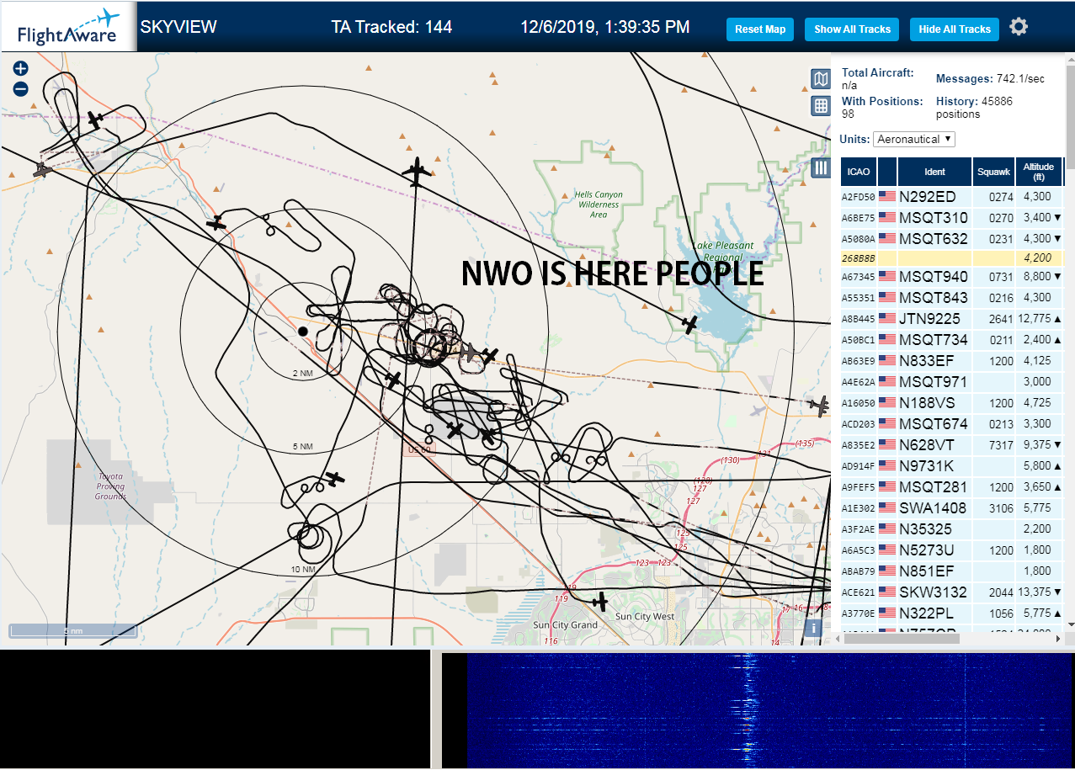Sort table by Ident column
The image size is (1075, 770).
[x=934, y=172]
